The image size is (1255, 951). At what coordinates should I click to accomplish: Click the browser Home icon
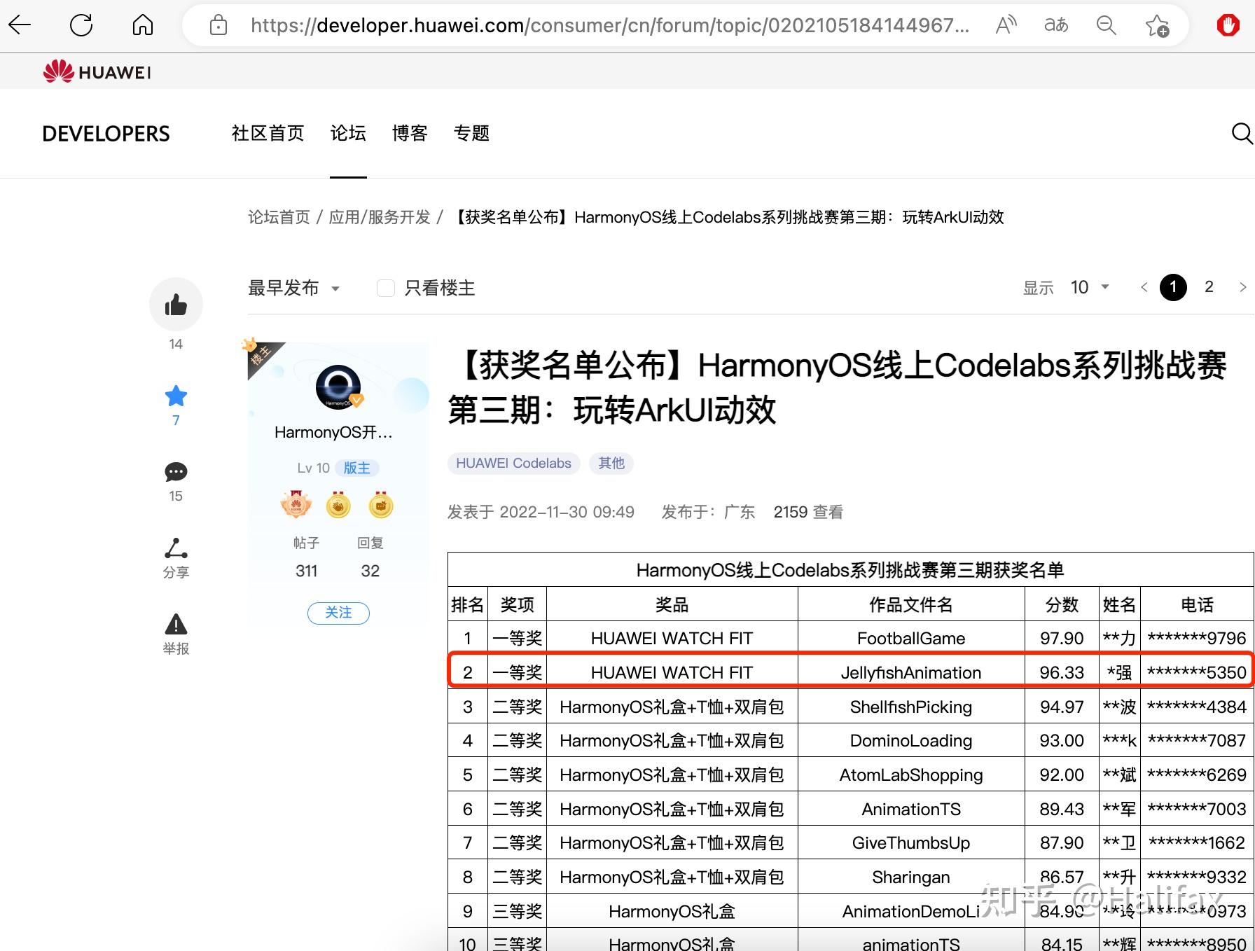(142, 25)
